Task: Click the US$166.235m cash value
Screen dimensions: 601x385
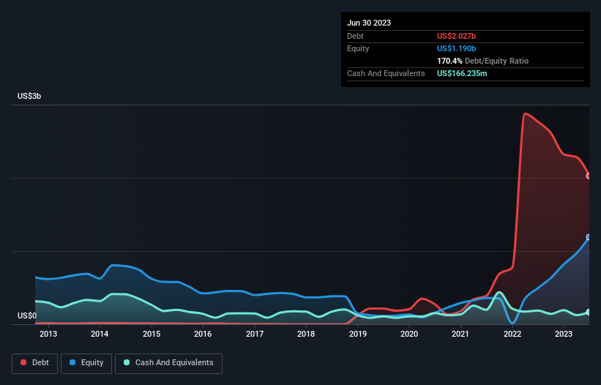Action: [462, 73]
